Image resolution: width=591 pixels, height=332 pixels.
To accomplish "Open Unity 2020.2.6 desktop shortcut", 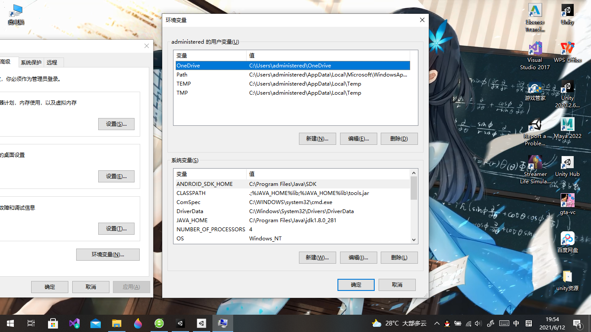I will pyautogui.click(x=567, y=94).
